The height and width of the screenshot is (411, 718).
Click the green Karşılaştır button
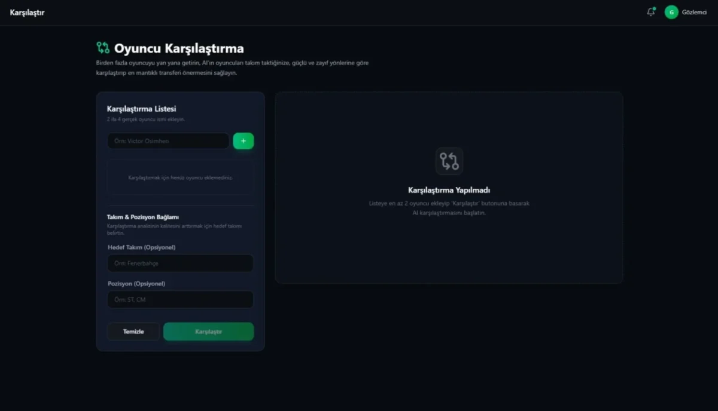click(208, 332)
